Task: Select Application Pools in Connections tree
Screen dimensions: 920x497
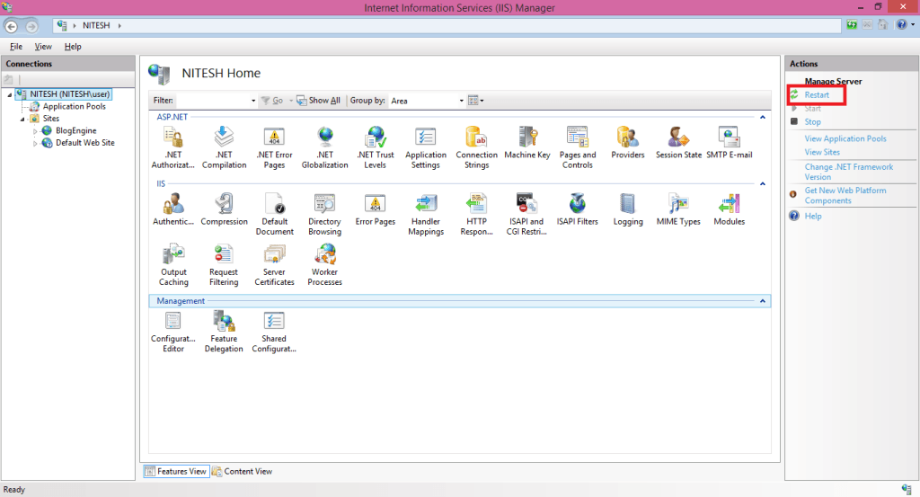Action: [74, 106]
